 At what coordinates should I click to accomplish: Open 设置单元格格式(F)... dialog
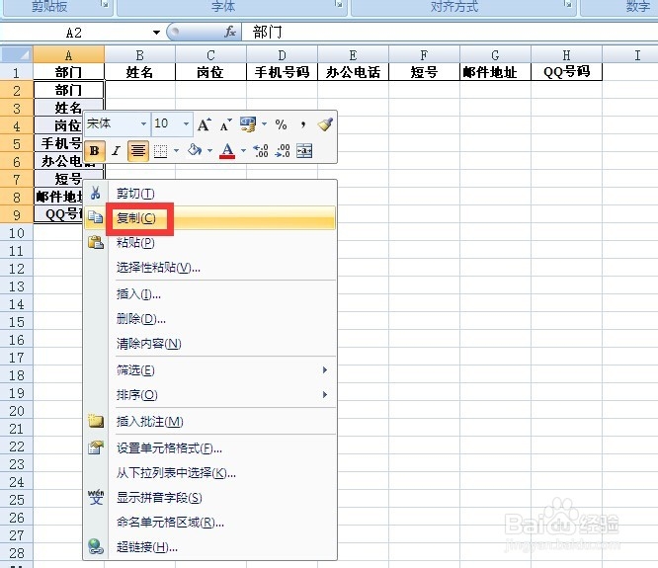(209, 448)
